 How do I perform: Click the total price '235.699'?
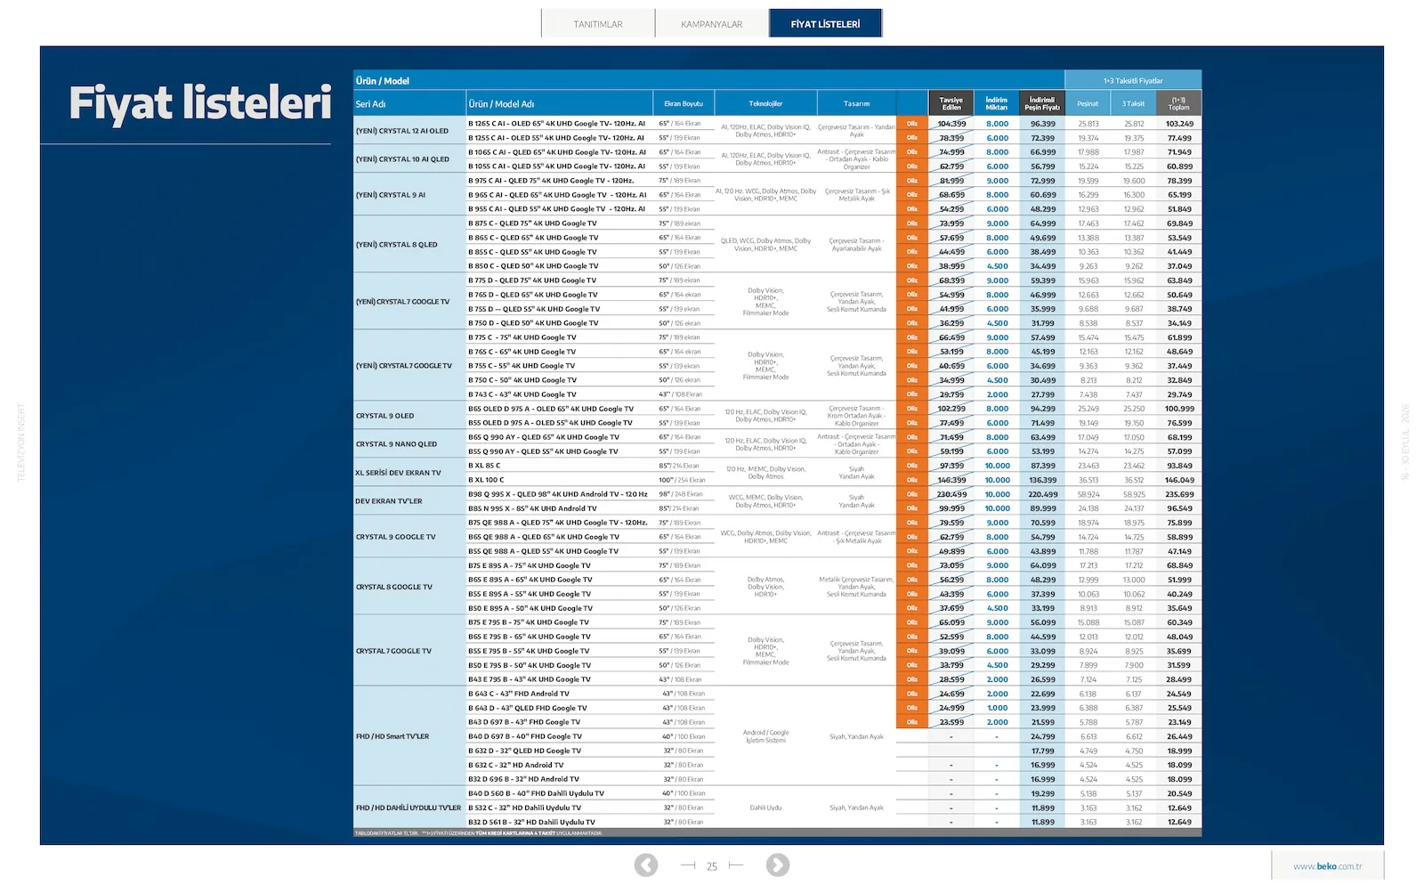(x=1179, y=494)
